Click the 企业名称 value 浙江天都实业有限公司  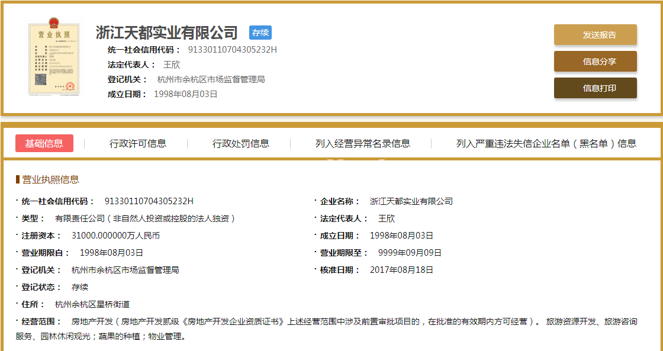(x=411, y=201)
